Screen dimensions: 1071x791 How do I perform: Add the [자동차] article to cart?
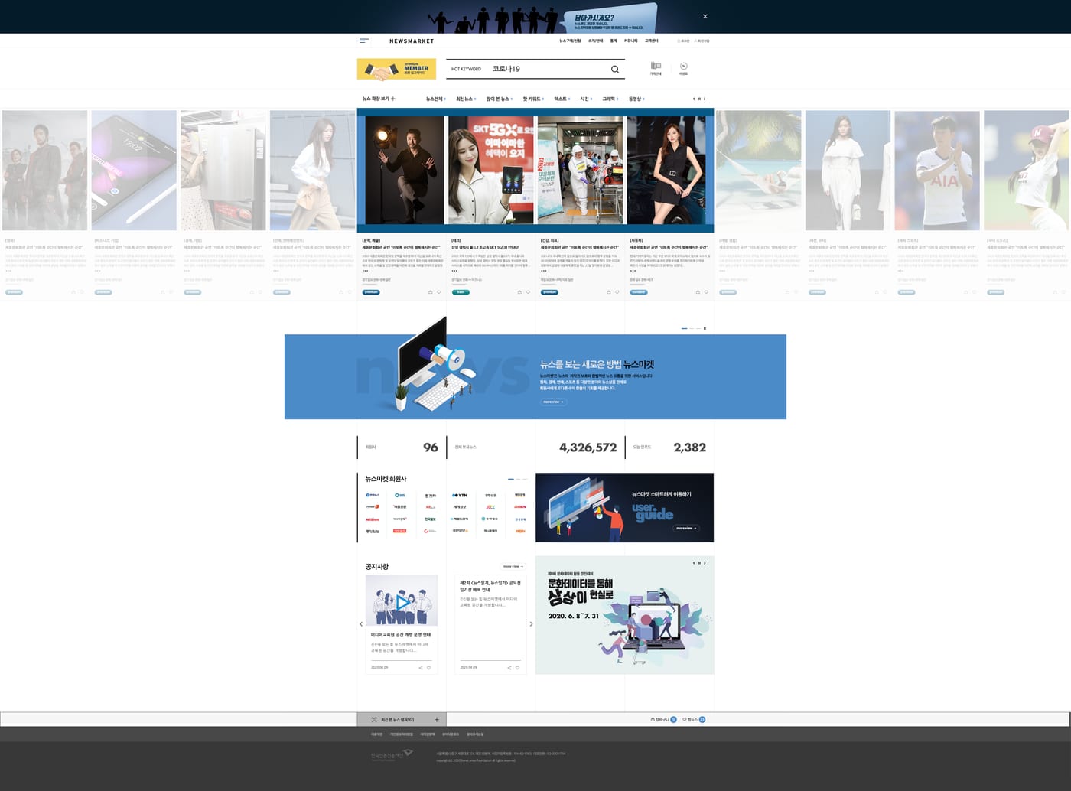(698, 292)
